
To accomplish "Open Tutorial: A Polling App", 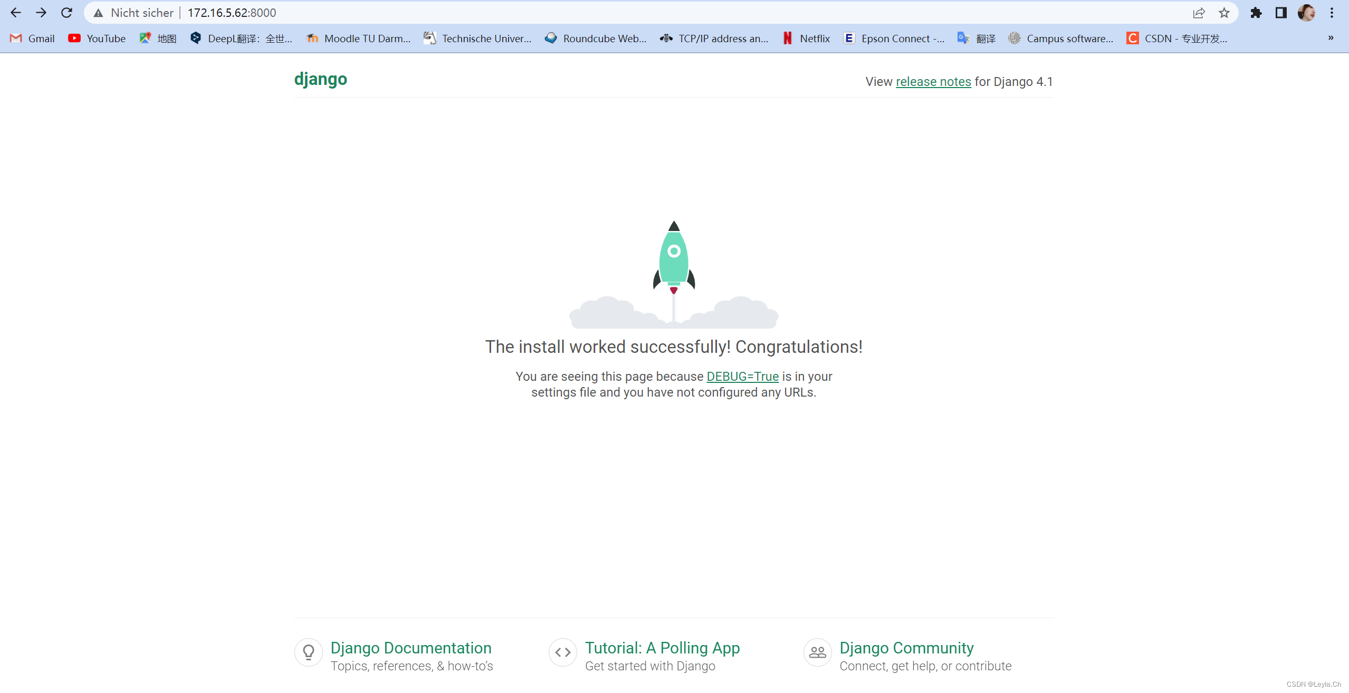I will tap(662, 648).
